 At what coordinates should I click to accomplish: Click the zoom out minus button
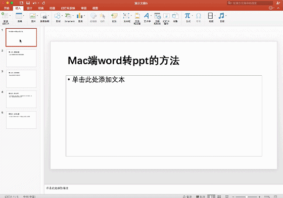(233, 196)
